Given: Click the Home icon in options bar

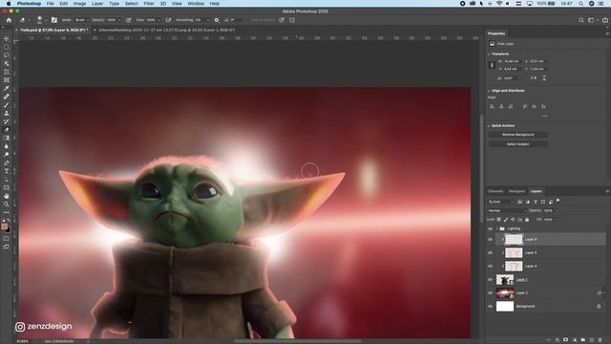Looking at the screenshot, I should (x=9, y=20).
